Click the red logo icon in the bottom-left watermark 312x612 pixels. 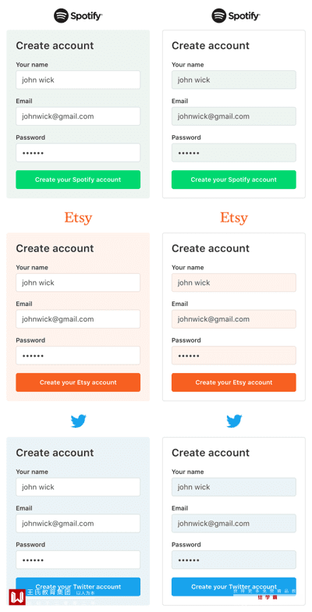tap(17, 597)
